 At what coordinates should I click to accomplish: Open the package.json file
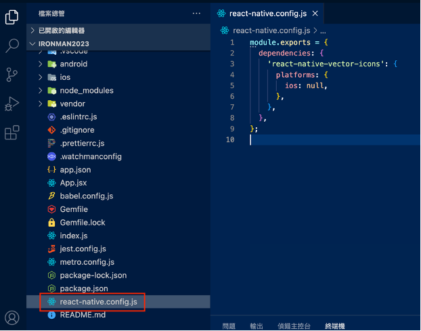tap(118, 288)
